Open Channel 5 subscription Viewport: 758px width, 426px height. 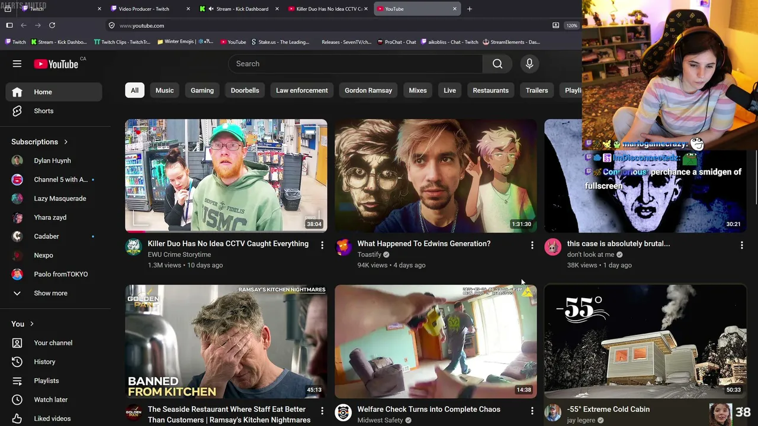pyautogui.click(x=54, y=180)
